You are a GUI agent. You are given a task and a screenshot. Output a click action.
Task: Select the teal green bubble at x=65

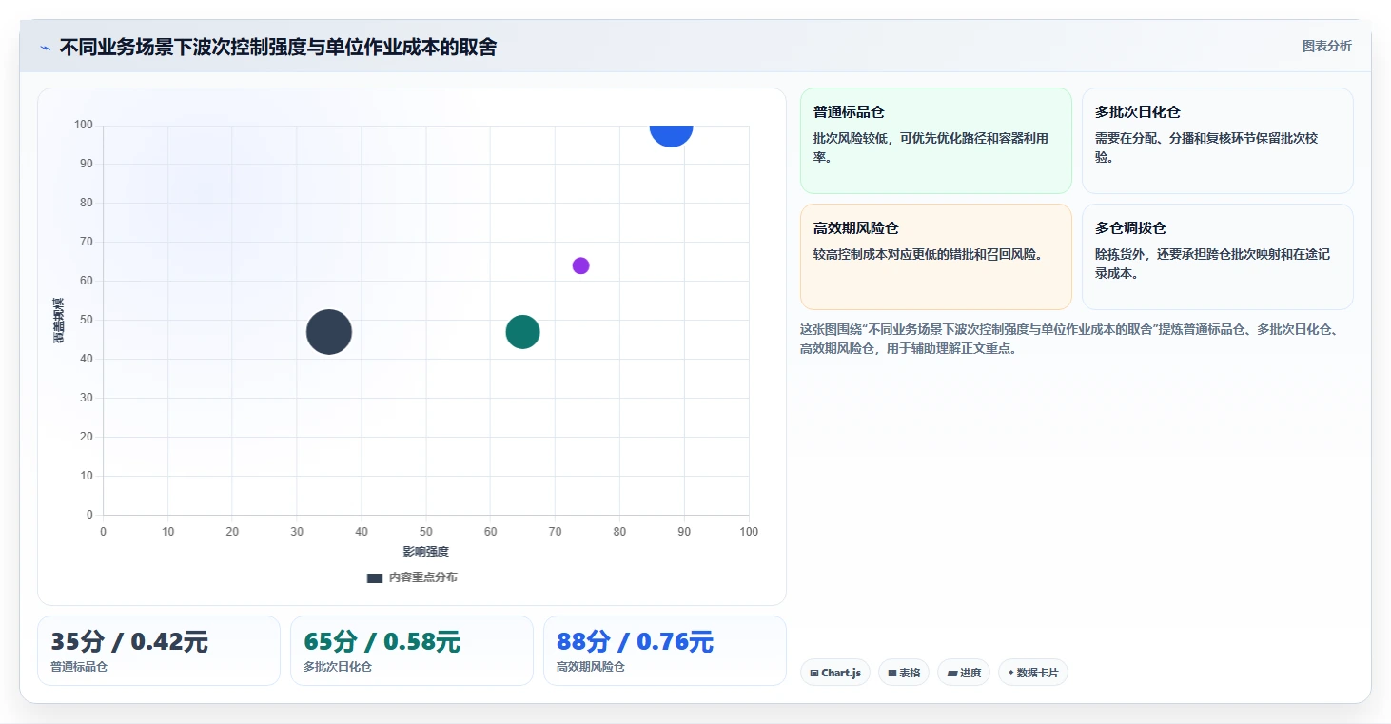[x=522, y=332]
